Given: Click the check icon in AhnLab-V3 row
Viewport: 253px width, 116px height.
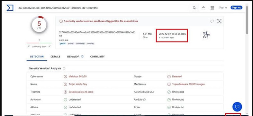Looking at the screenshot, I should (169, 100).
